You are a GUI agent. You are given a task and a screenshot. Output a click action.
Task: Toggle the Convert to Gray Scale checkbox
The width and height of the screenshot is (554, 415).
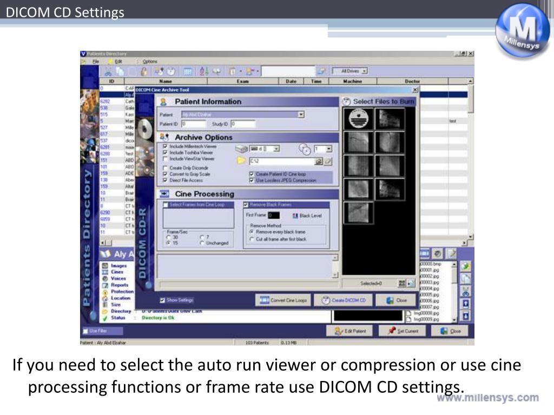click(165, 175)
